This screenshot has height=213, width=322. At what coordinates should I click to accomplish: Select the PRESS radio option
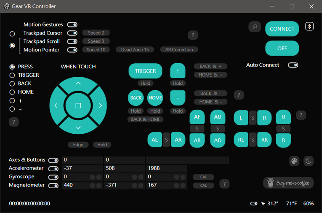coord(12,67)
